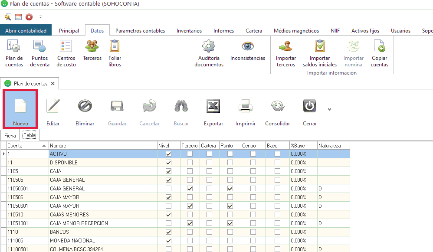This screenshot has height=252, width=433.
Task: Uncheck Nivel checkbox for ACTIVO row
Action: point(169,154)
